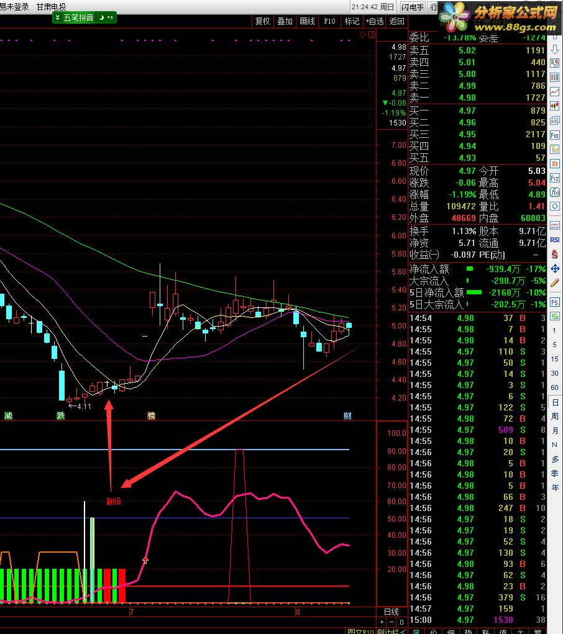Open F10 company info from chart toolbar
This screenshot has height=634, width=563.
pyautogui.click(x=329, y=22)
